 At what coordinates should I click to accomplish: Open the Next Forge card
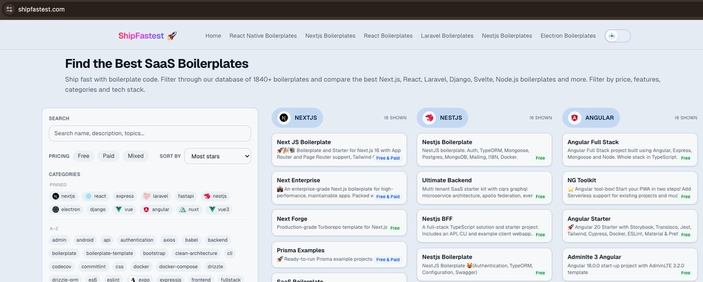340,223
